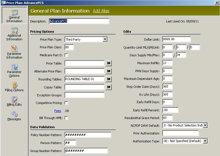The width and height of the screenshot is (220, 156).
Task: Click the Person Pattern field
Action: [70, 143]
